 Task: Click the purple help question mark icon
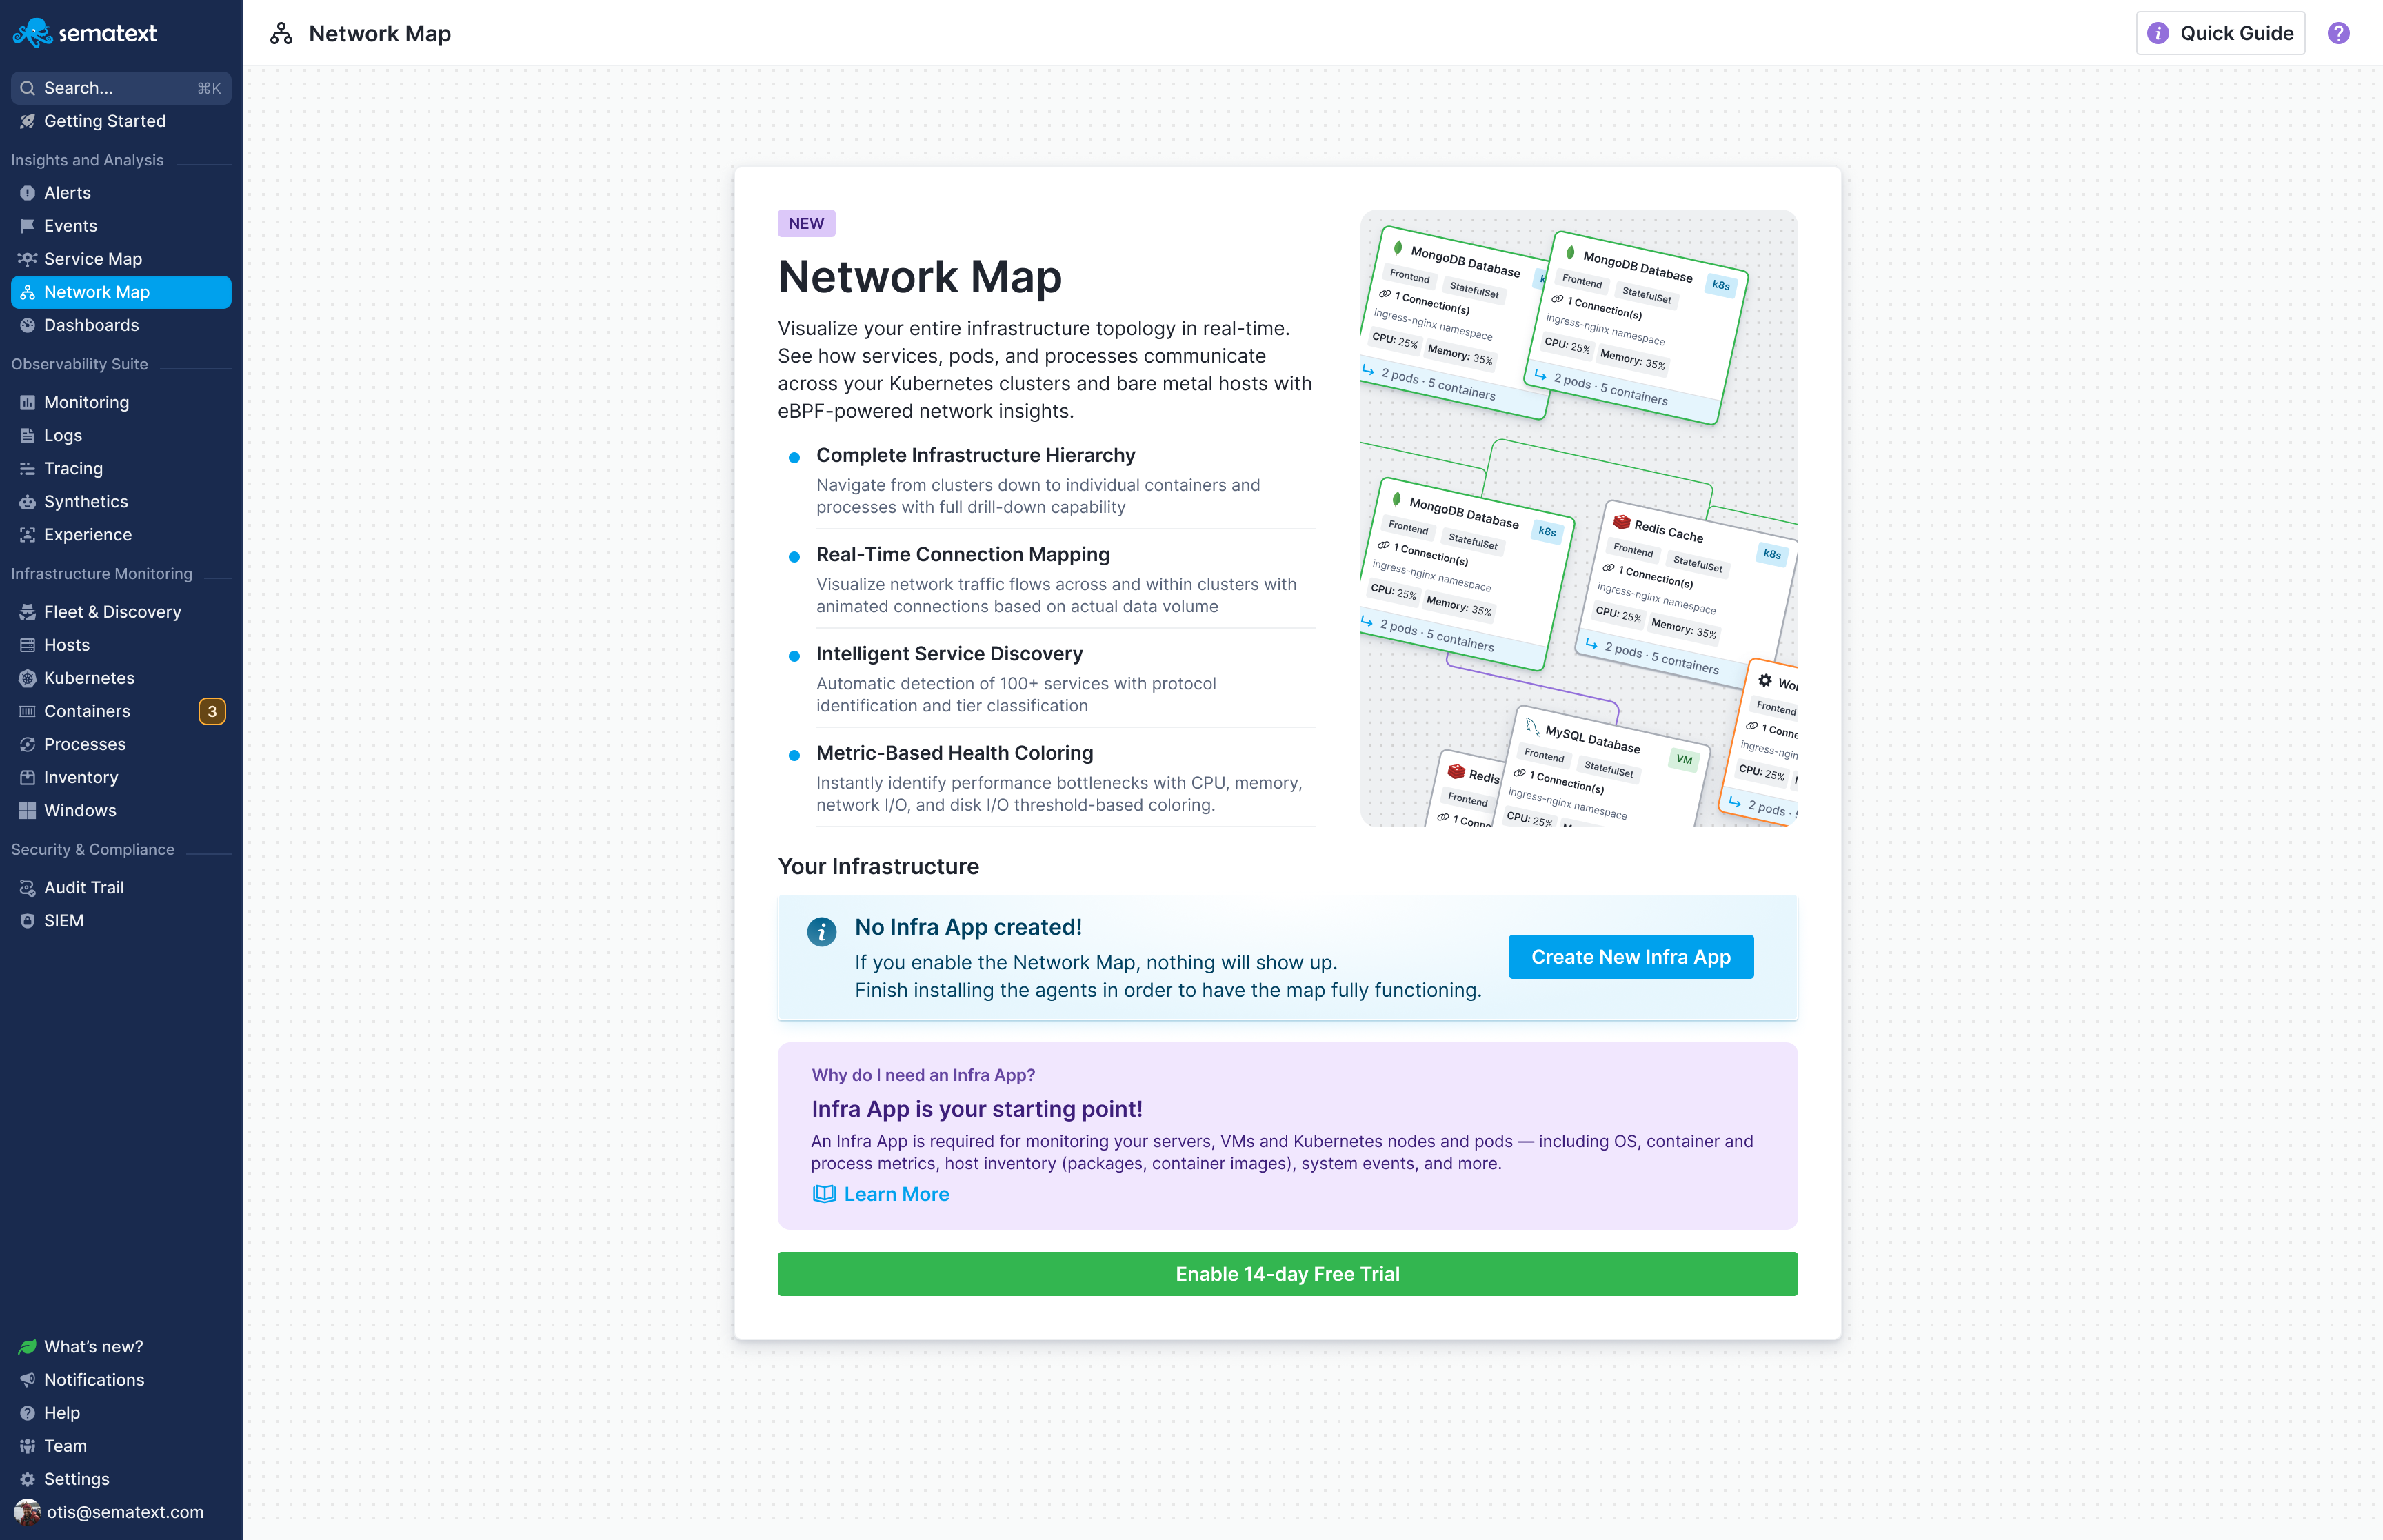2338,33
